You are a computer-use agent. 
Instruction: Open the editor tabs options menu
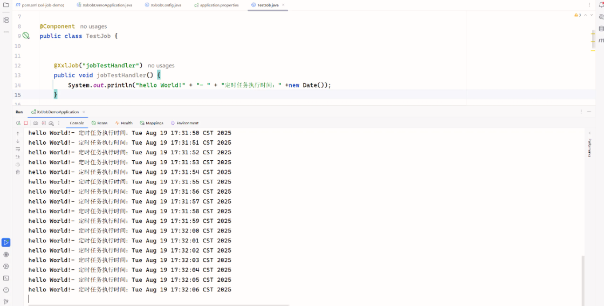[x=590, y=5]
